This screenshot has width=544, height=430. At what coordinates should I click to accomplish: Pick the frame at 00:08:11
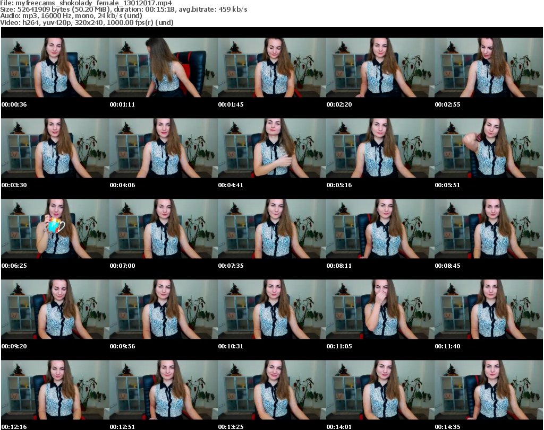tap(380, 229)
